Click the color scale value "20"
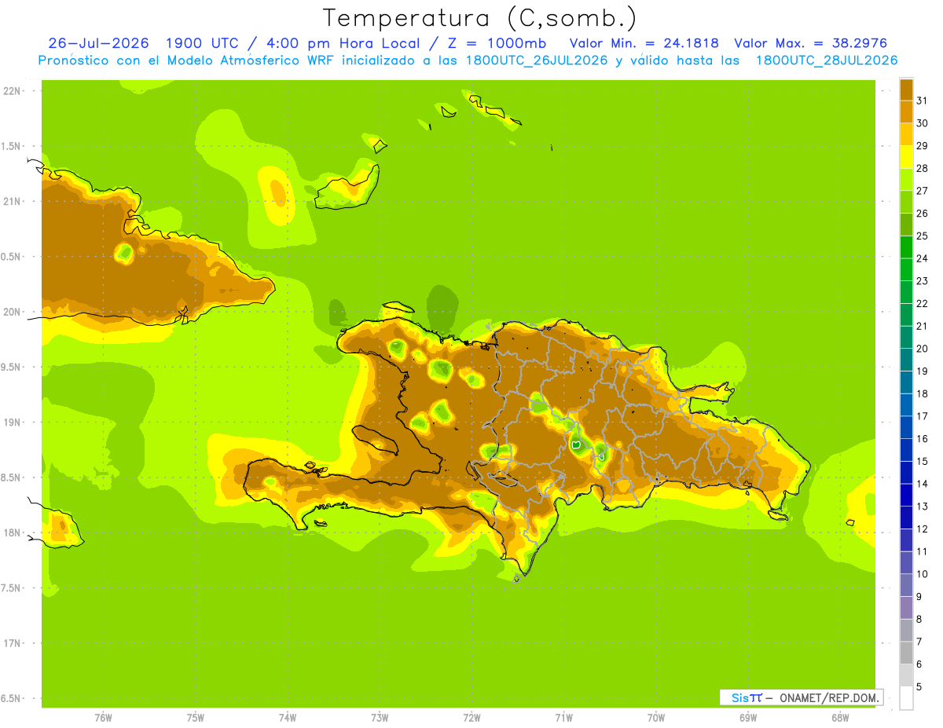Screen dimensions: 943x728 [922, 349]
